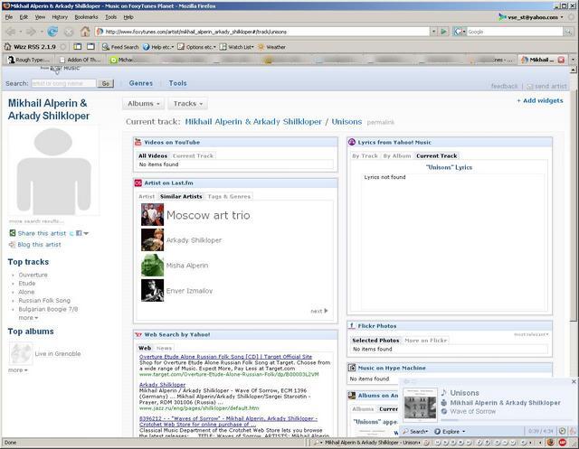Expand more top tracks
The width and height of the screenshot is (579, 449).
(28, 317)
